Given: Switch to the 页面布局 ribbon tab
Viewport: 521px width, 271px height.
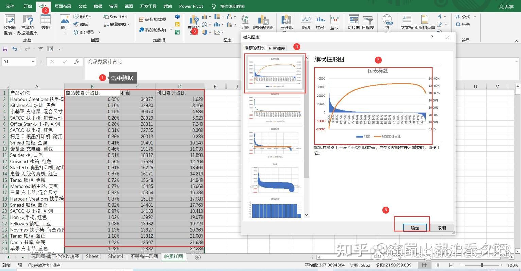Looking at the screenshot, I should [x=63, y=6].
